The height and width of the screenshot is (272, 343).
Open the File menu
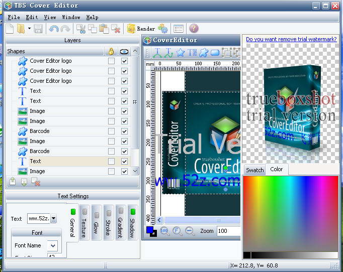[14, 17]
